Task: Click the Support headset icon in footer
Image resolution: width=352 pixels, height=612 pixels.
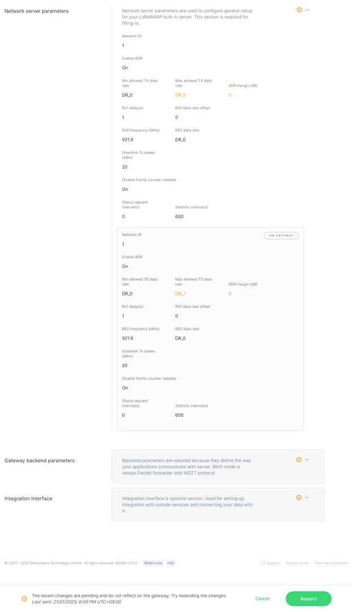Action: (x=263, y=563)
